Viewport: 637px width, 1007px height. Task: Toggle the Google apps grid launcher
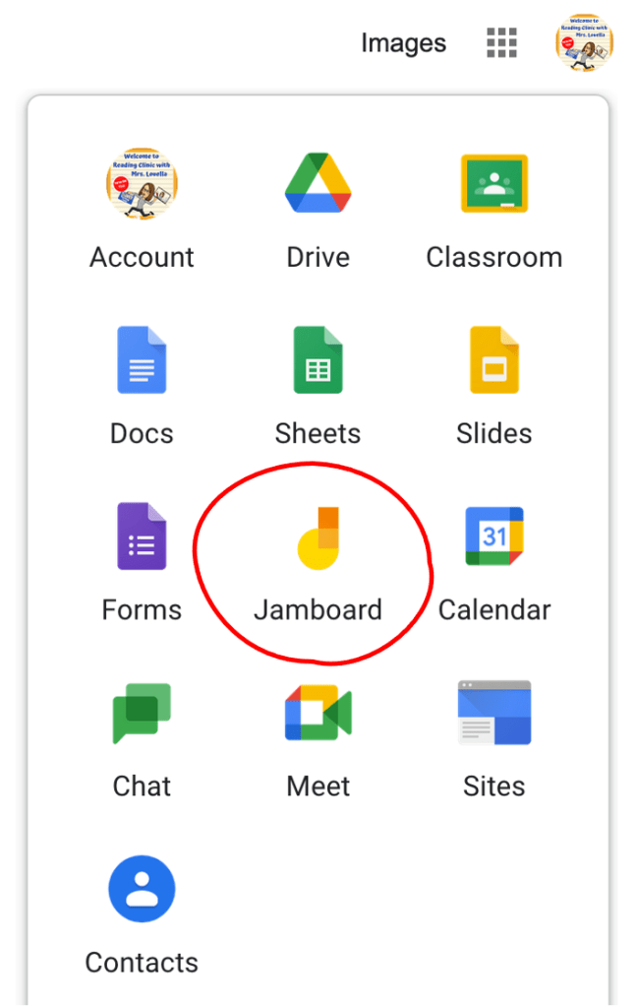pyautogui.click(x=501, y=42)
